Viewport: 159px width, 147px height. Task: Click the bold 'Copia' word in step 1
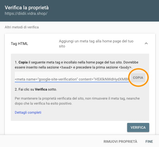(x=23, y=62)
